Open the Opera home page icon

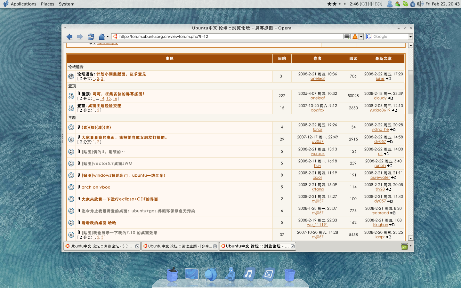point(102,36)
